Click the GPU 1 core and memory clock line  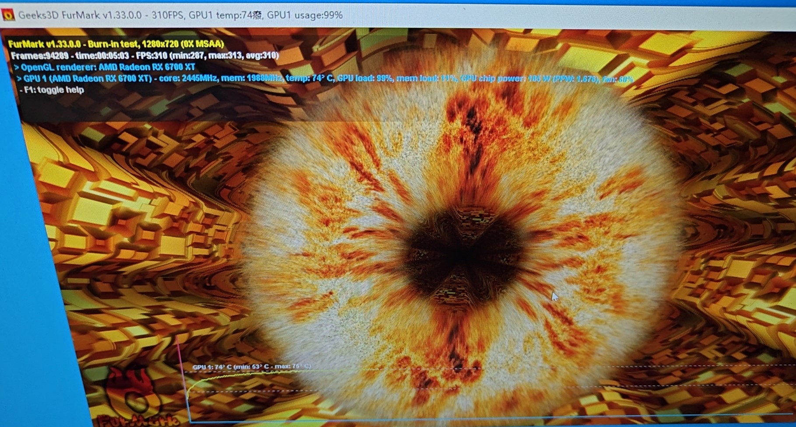coord(325,79)
